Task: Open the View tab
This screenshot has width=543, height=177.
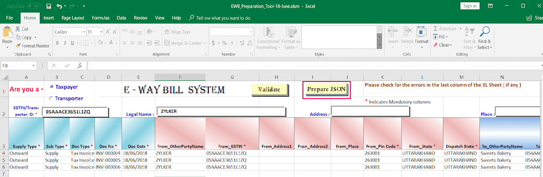Action: tap(159, 18)
